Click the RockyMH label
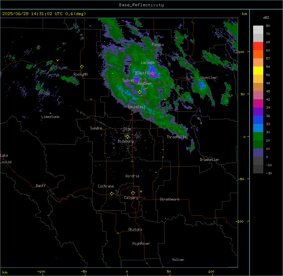 [x=80, y=74]
